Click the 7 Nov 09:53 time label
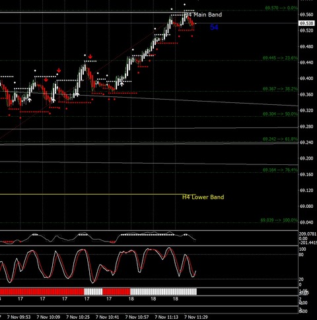This screenshot has width=317, height=320. 18,317
